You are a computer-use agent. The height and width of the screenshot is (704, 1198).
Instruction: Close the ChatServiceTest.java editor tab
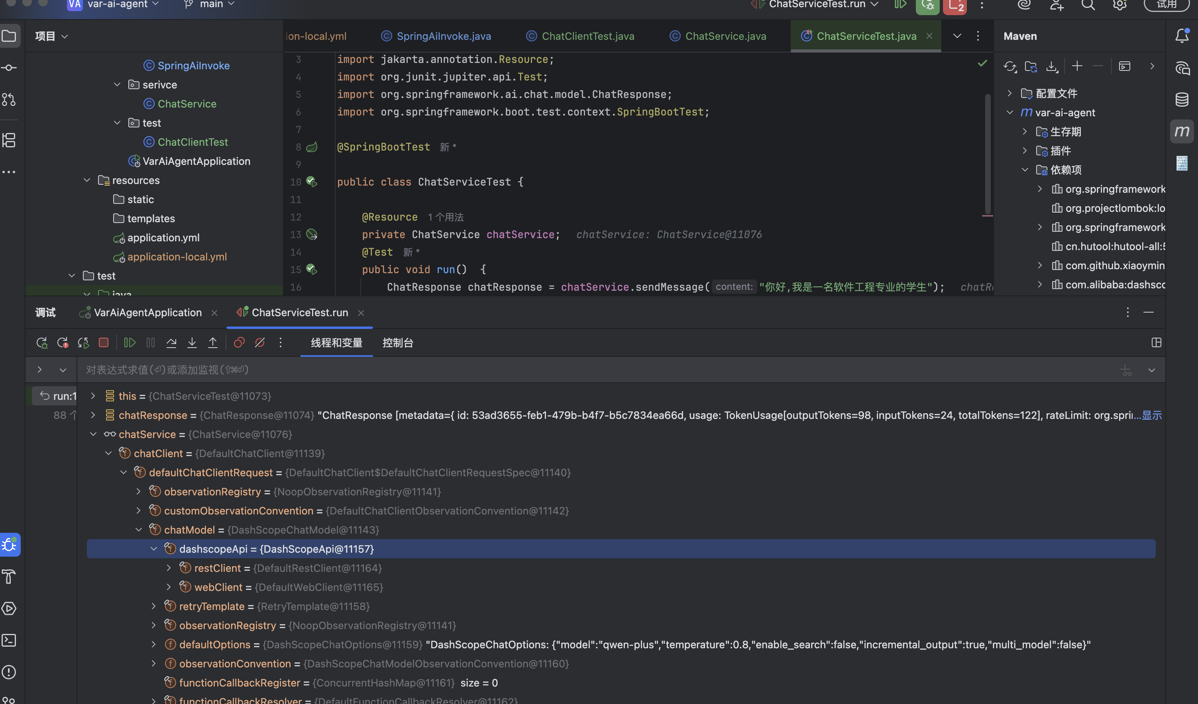[929, 36]
